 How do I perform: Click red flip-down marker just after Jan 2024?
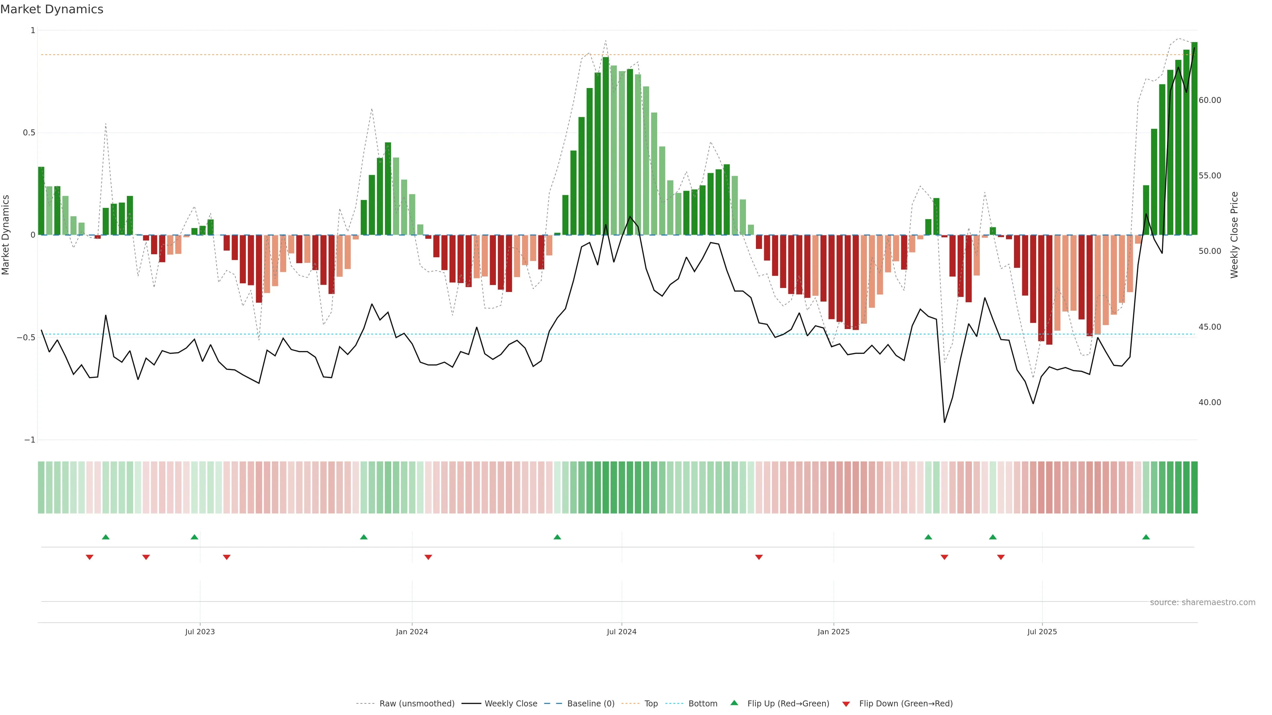point(428,557)
